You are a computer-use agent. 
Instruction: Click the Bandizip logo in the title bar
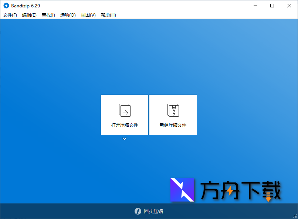click(x=6, y=6)
